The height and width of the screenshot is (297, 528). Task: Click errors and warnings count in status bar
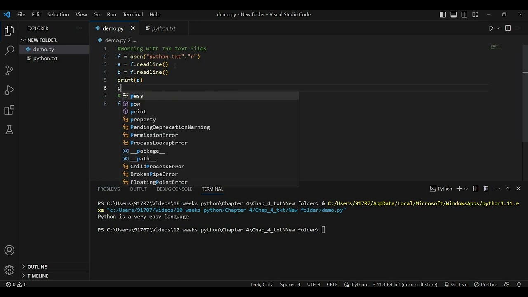click(16, 285)
